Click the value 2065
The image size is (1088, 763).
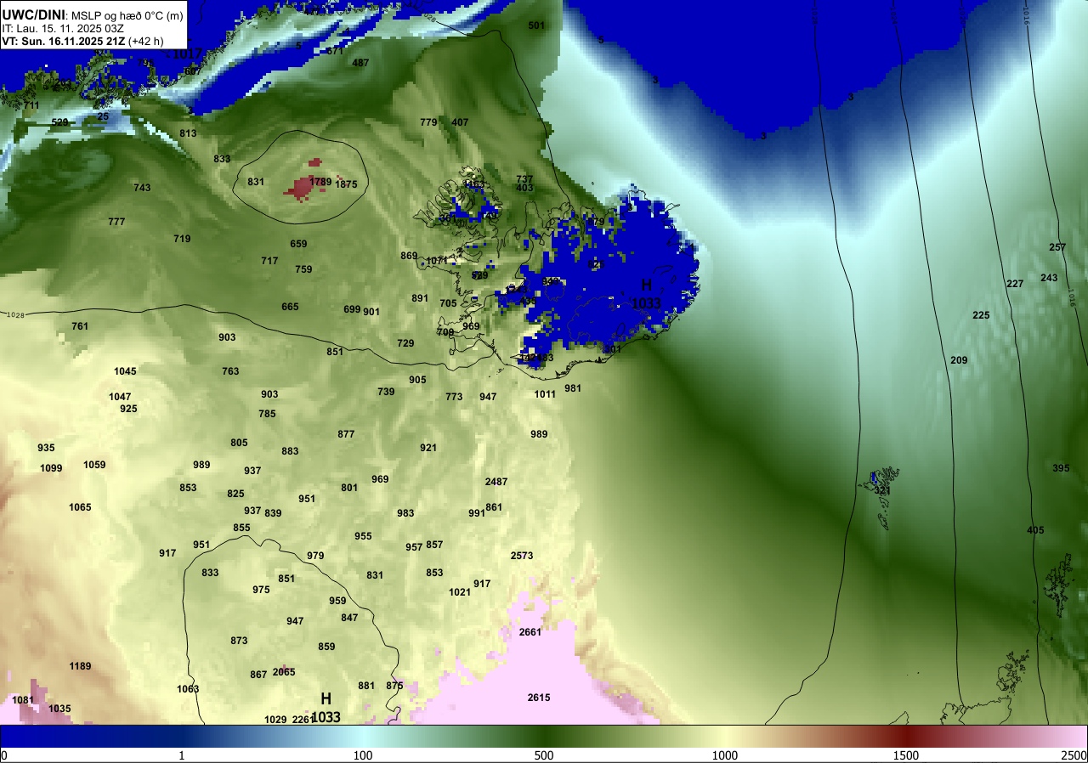point(284,672)
